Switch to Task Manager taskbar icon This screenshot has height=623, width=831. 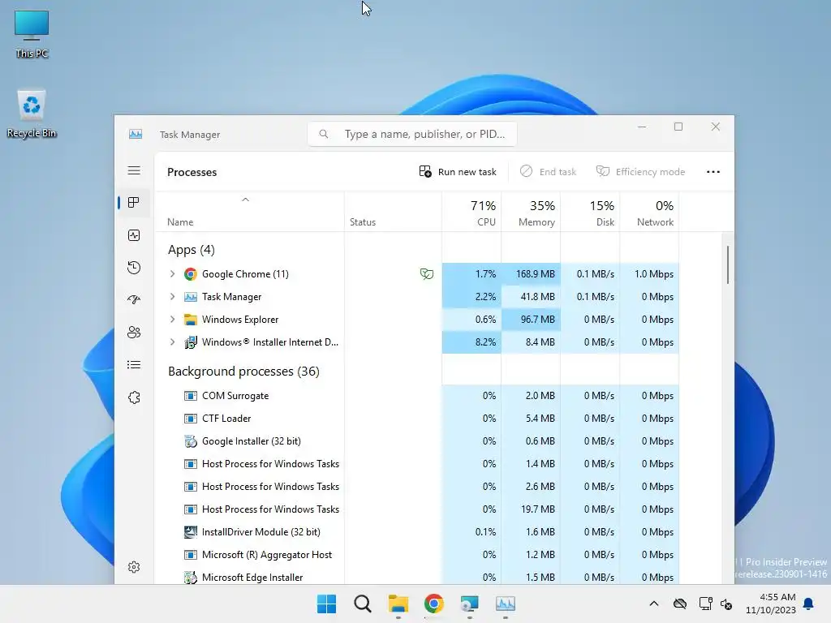pos(505,604)
